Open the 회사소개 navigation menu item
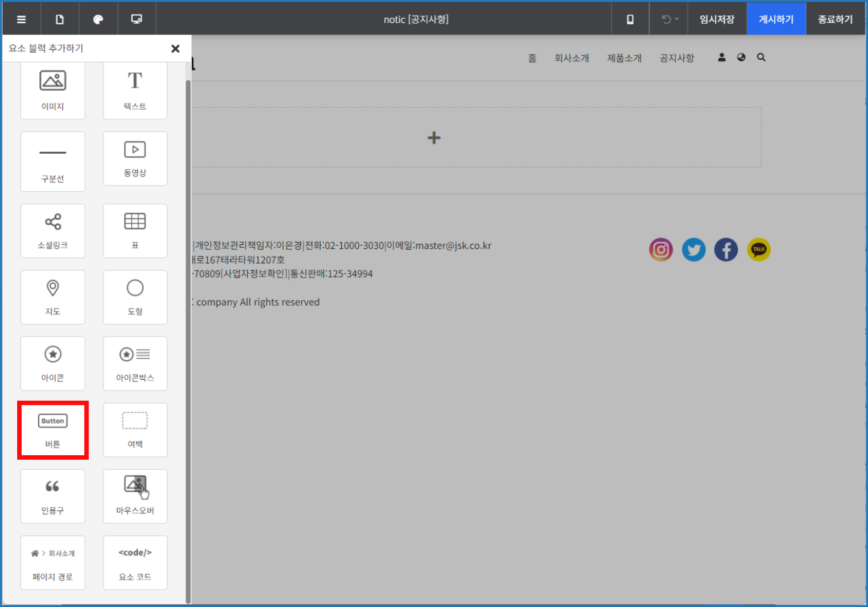The width and height of the screenshot is (868, 607). point(571,58)
